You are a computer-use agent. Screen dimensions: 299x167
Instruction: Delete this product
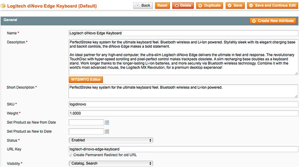183,6
